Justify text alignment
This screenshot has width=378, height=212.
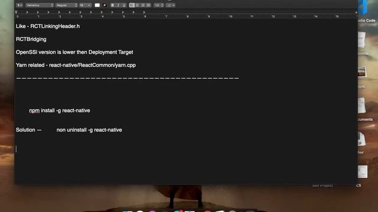pyautogui.click(x=148, y=5)
